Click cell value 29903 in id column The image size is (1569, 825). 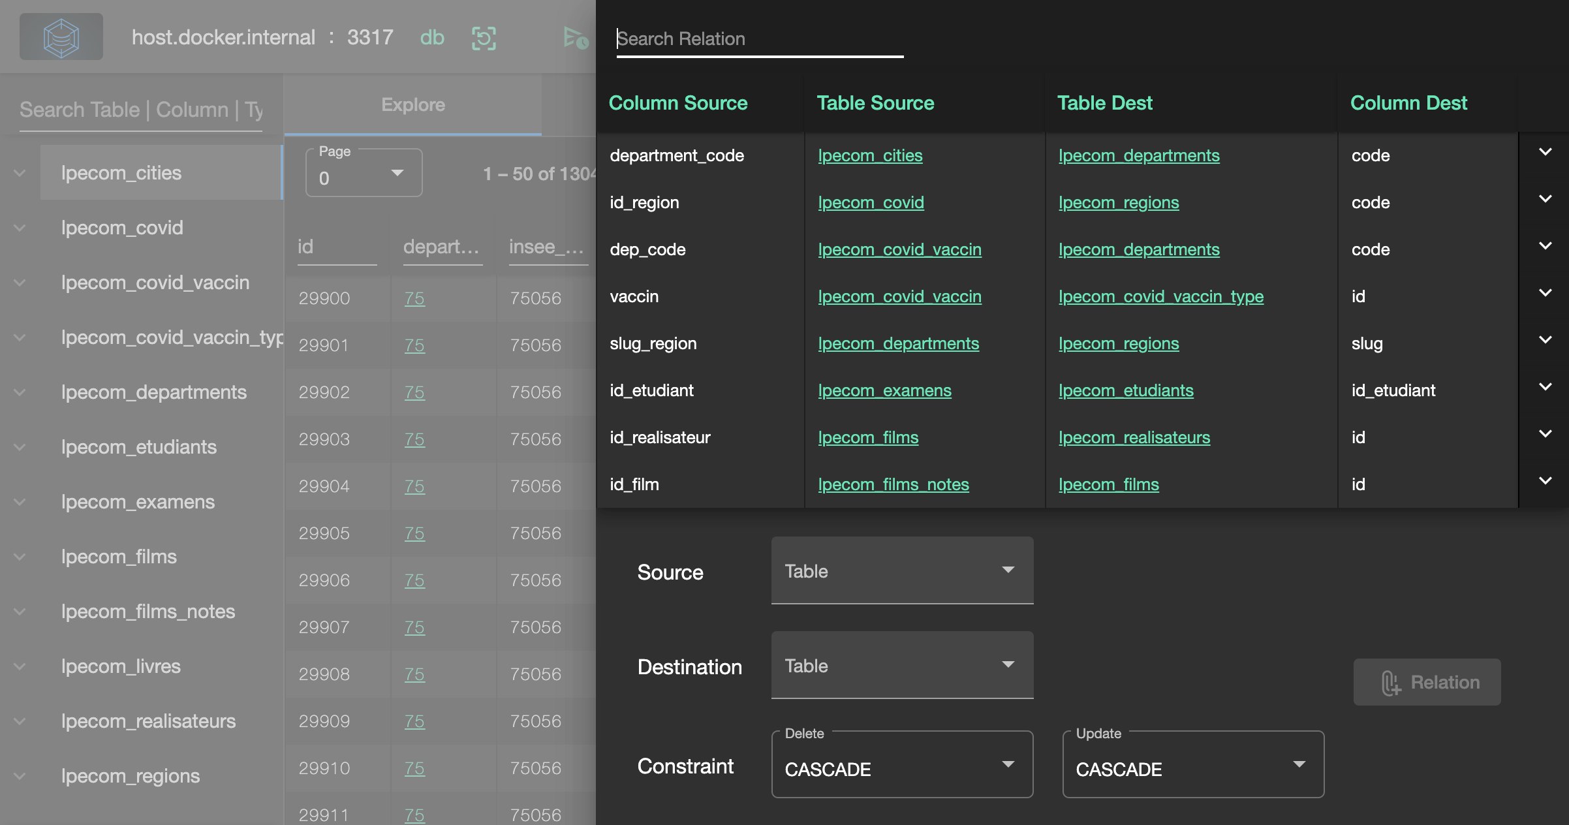324,439
